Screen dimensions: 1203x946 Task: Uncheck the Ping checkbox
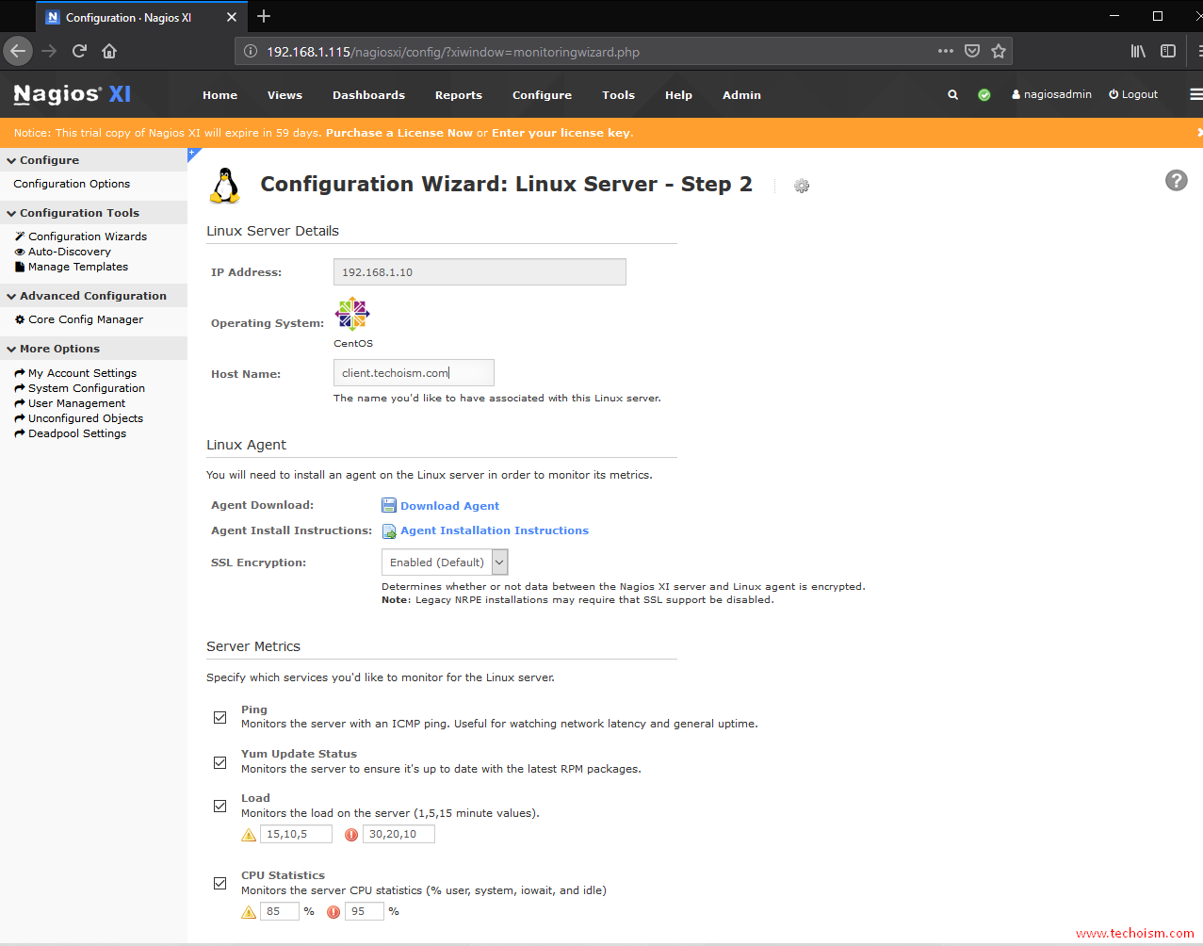[219, 718]
